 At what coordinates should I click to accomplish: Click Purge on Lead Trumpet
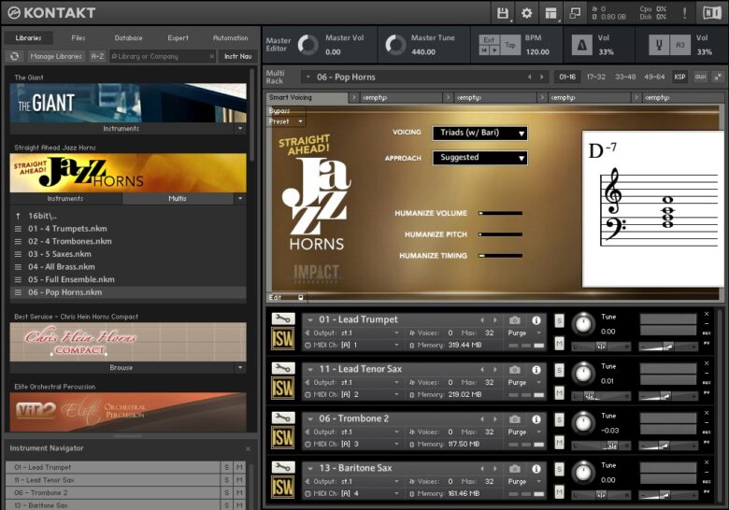(x=517, y=333)
